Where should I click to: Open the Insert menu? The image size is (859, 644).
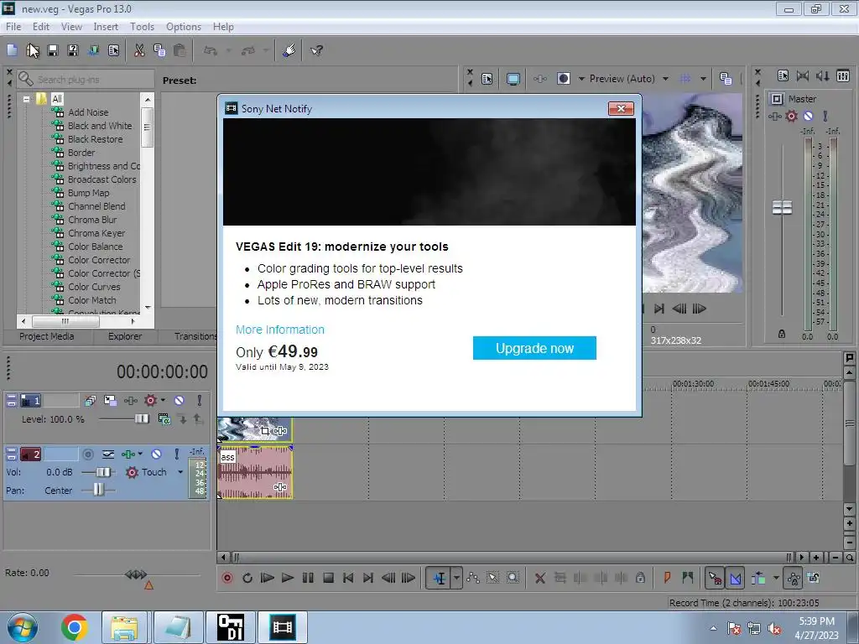(x=106, y=27)
